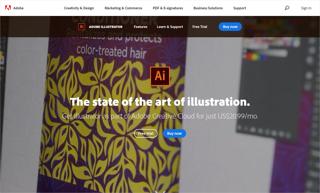Viewport: 320px width, 193px height.
Task: Click the outlined Free trial hero button
Action: (146, 133)
